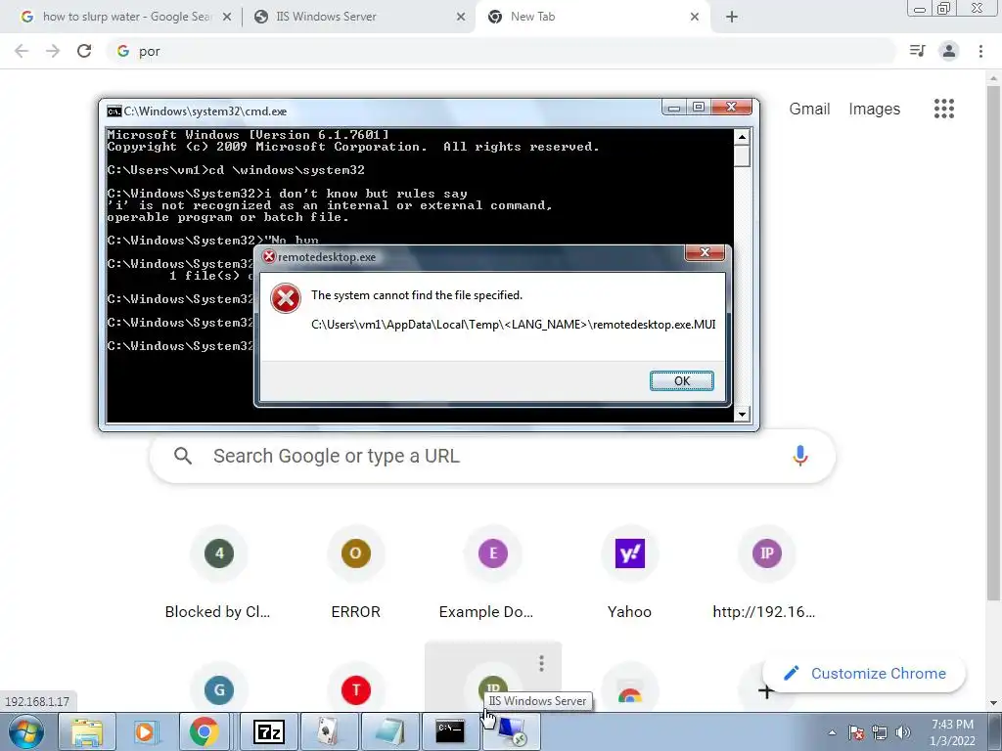Open the red T shortcut tile
The width and height of the screenshot is (1002, 751).
click(x=356, y=689)
